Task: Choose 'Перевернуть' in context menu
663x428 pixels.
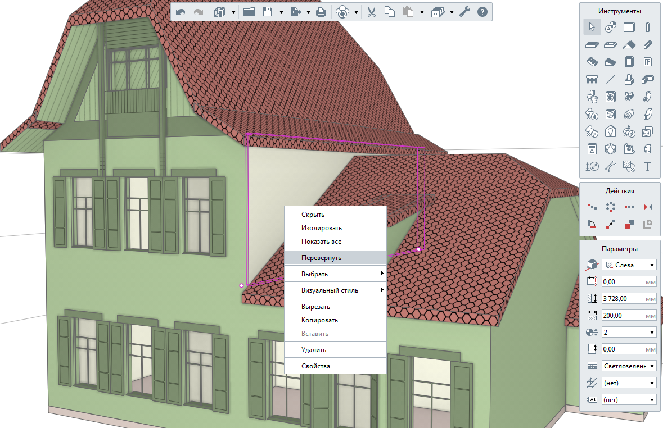Action: [335, 258]
